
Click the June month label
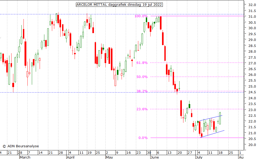click(155, 157)
